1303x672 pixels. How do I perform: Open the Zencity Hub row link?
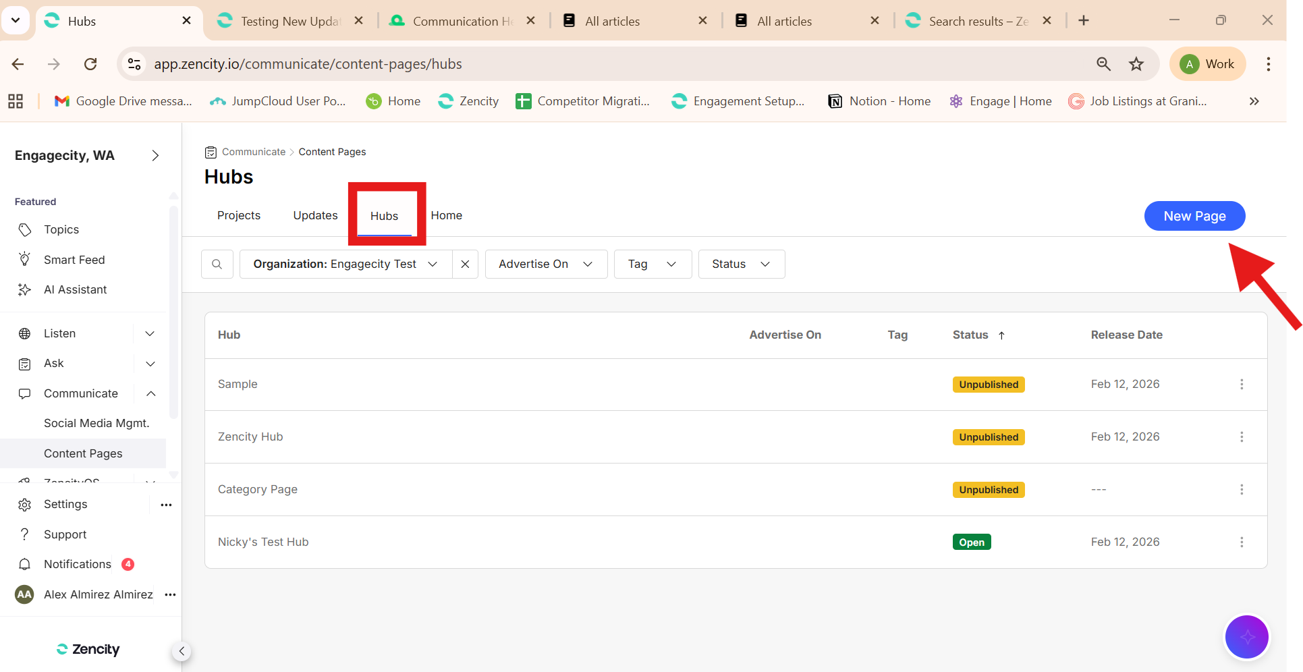coord(250,437)
